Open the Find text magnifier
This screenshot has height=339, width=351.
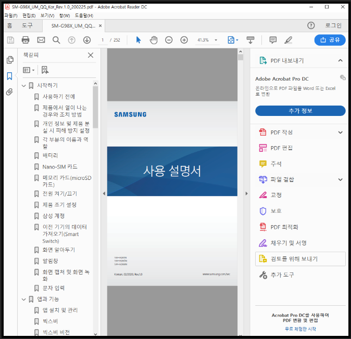(x=56, y=40)
